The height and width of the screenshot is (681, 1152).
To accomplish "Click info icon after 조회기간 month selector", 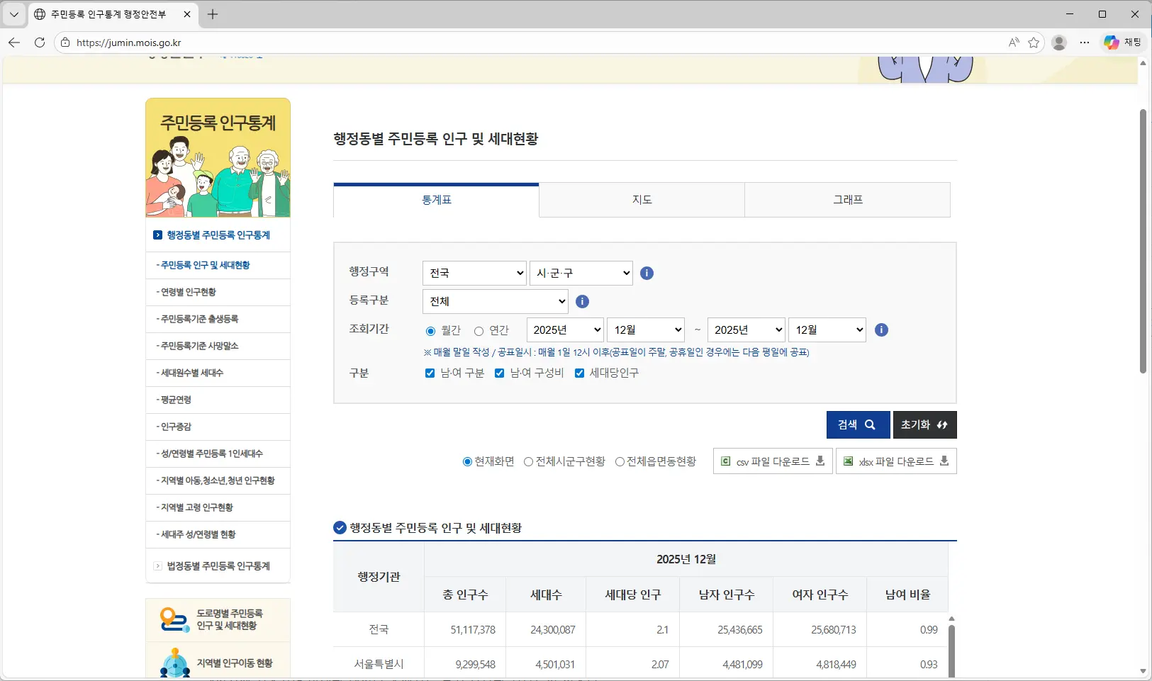I will tap(881, 330).
